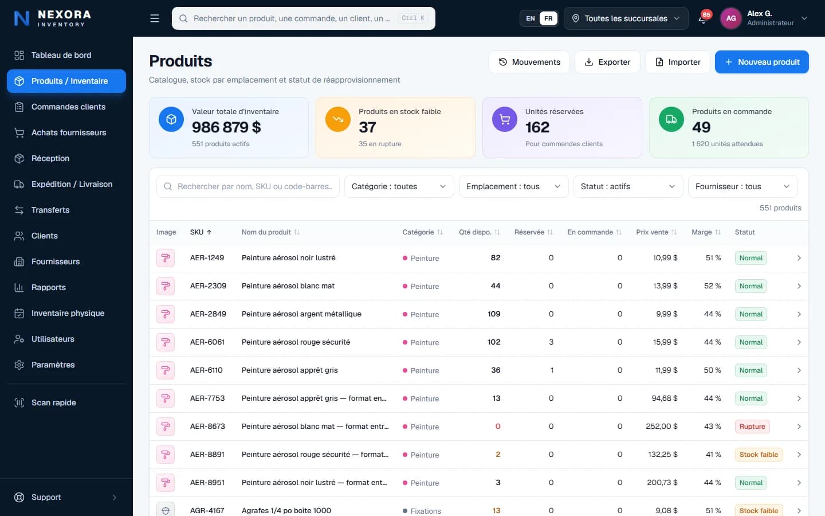This screenshot has width=825, height=516.
Task: Open the Emplacement : tous filter
Action: 513,186
